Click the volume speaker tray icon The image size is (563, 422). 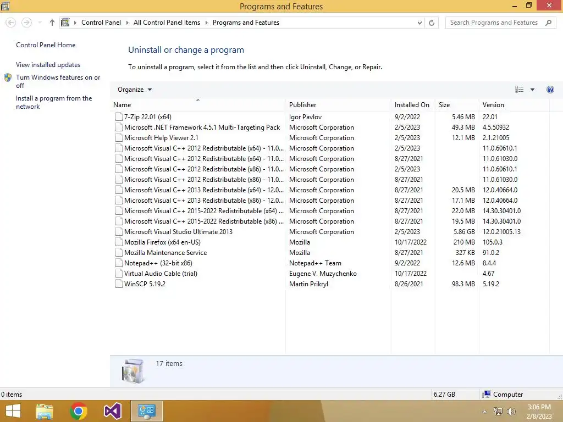511,411
